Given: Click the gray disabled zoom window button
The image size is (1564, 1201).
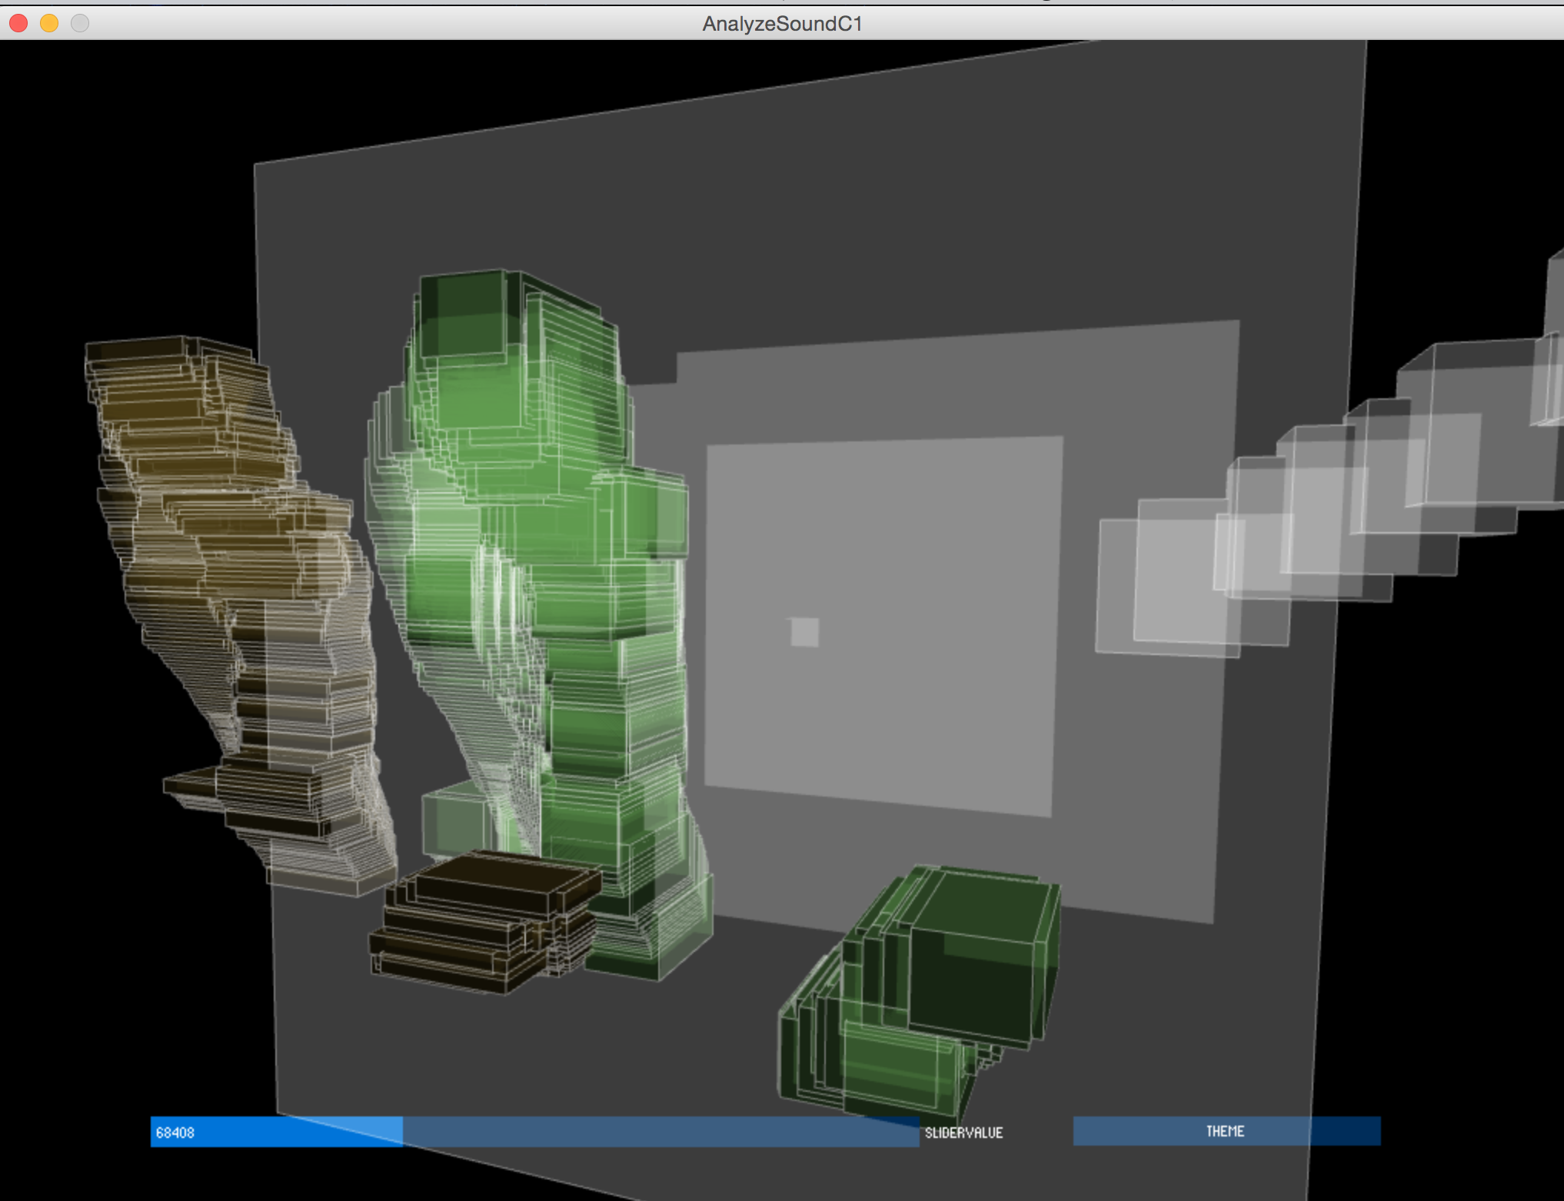Looking at the screenshot, I should click(x=80, y=24).
